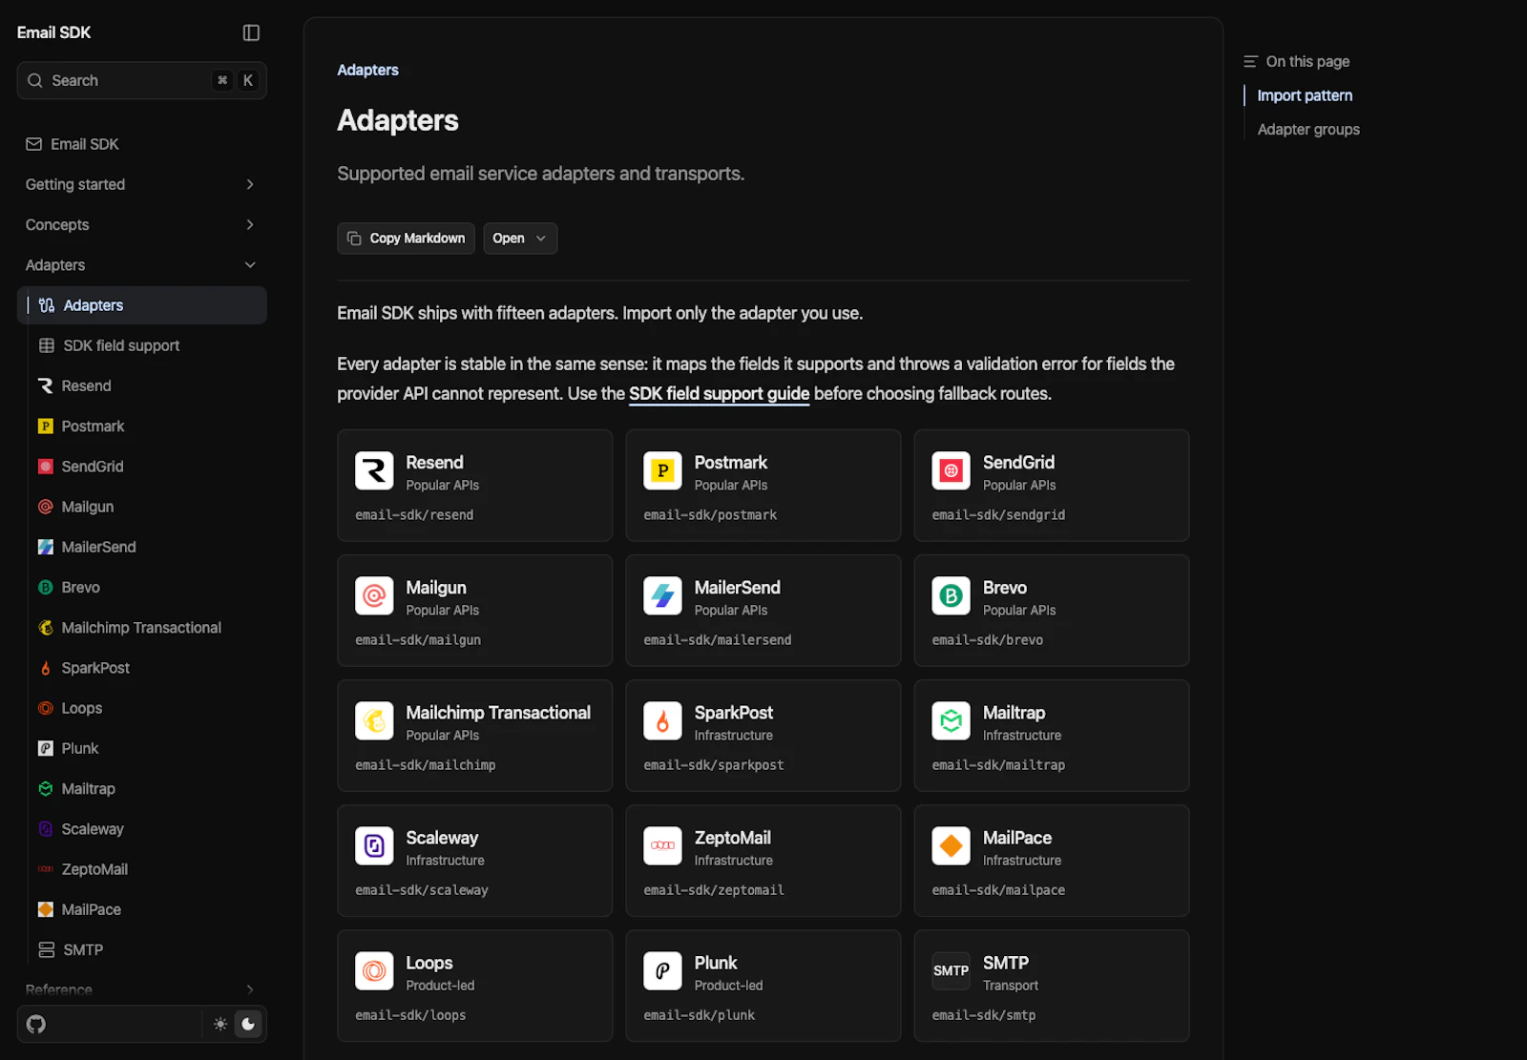The height and width of the screenshot is (1060, 1527).
Task: Open the Open dropdown menu
Action: tap(520, 239)
